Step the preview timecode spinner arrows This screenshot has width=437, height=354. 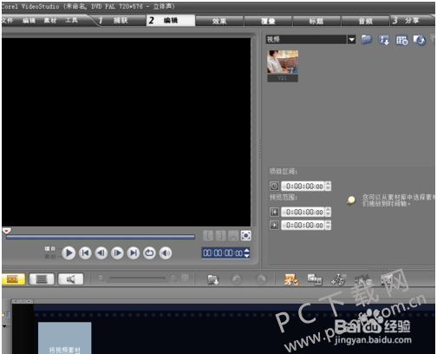tap(246, 253)
